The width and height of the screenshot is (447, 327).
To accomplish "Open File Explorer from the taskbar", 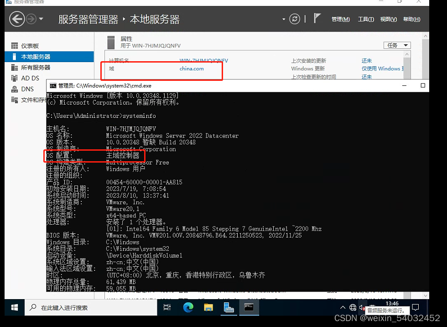I will [x=208, y=307].
